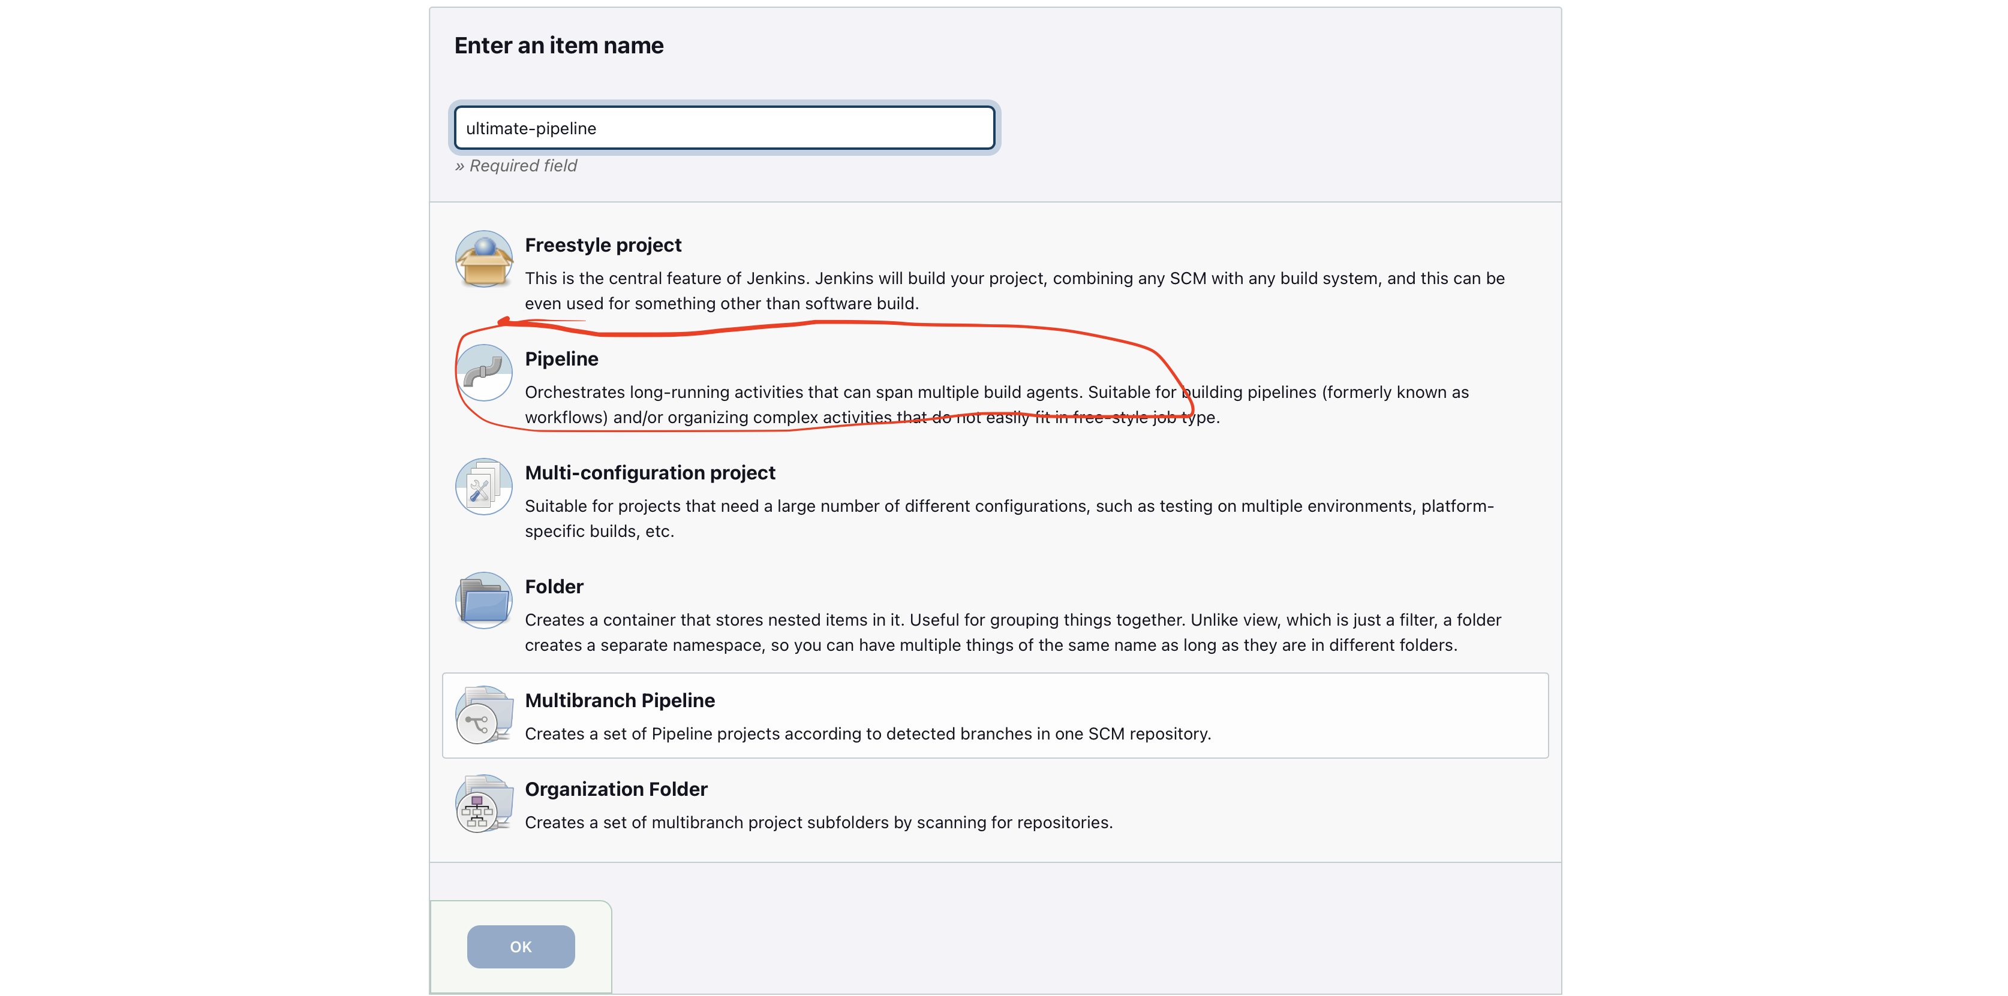This screenshot has height=996, width=2008.
Task: Click the OK button
Action: pyautogui.click(x=521, y=947)
